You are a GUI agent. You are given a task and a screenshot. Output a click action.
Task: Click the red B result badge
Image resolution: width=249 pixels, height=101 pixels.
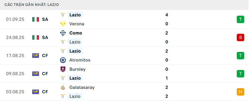[x=240, y=37]
